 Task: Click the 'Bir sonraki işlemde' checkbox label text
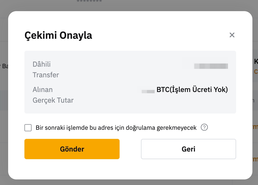click(x=116, y=128)
